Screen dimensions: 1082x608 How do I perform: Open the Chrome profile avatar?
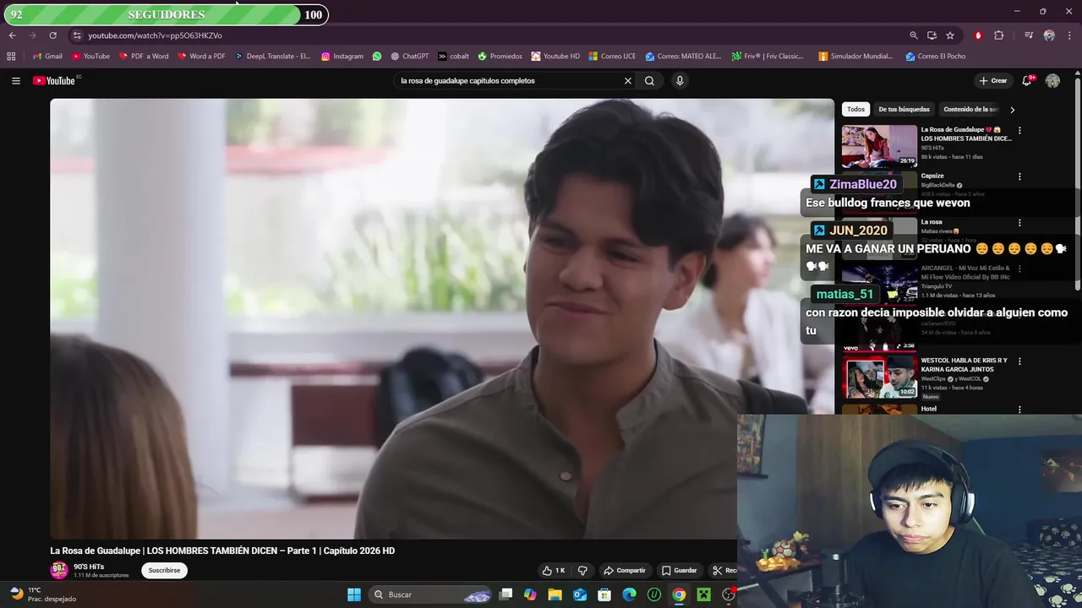(1049, 35)
